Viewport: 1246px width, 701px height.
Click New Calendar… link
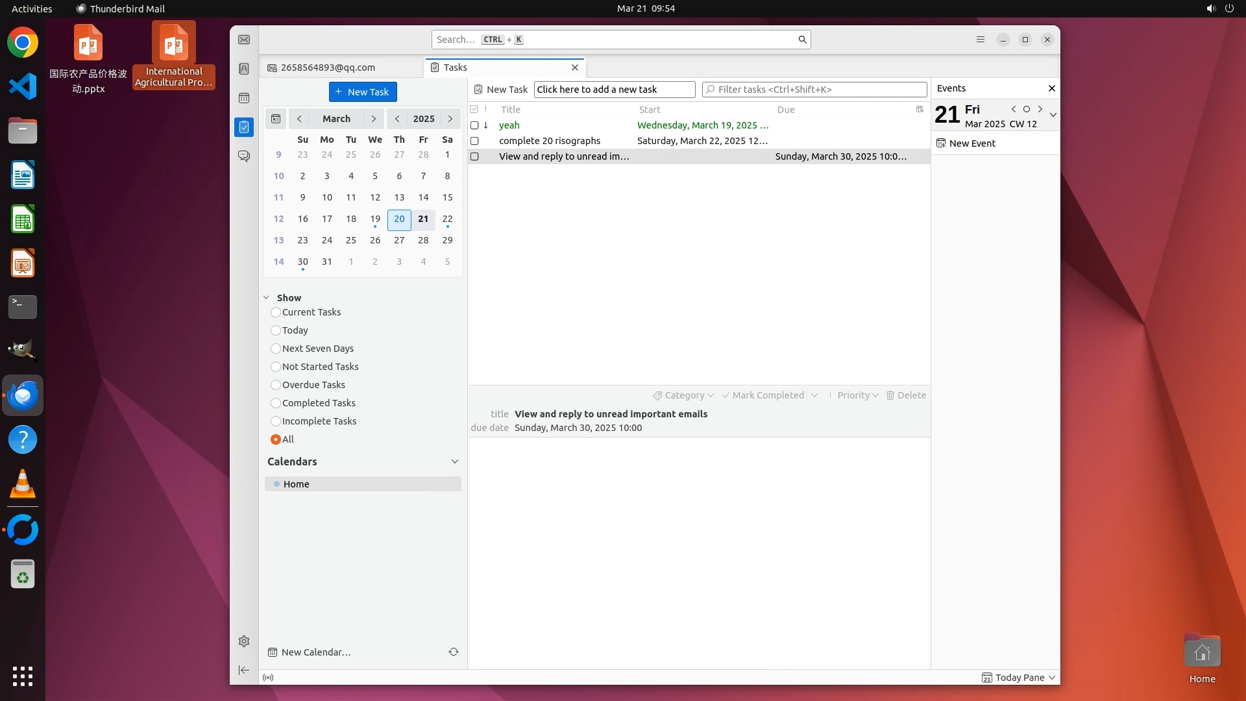(316, 652)
